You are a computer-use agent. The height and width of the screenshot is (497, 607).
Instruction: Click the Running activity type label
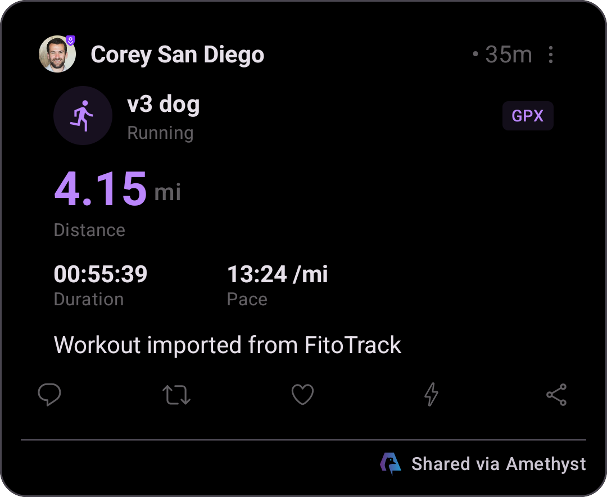click(160, 133)
